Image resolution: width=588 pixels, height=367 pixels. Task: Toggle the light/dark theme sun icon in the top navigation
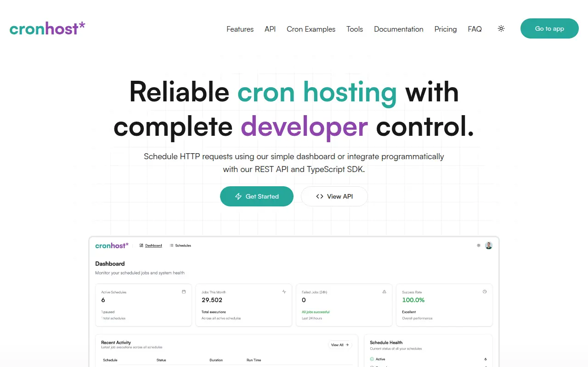[501, 28]
